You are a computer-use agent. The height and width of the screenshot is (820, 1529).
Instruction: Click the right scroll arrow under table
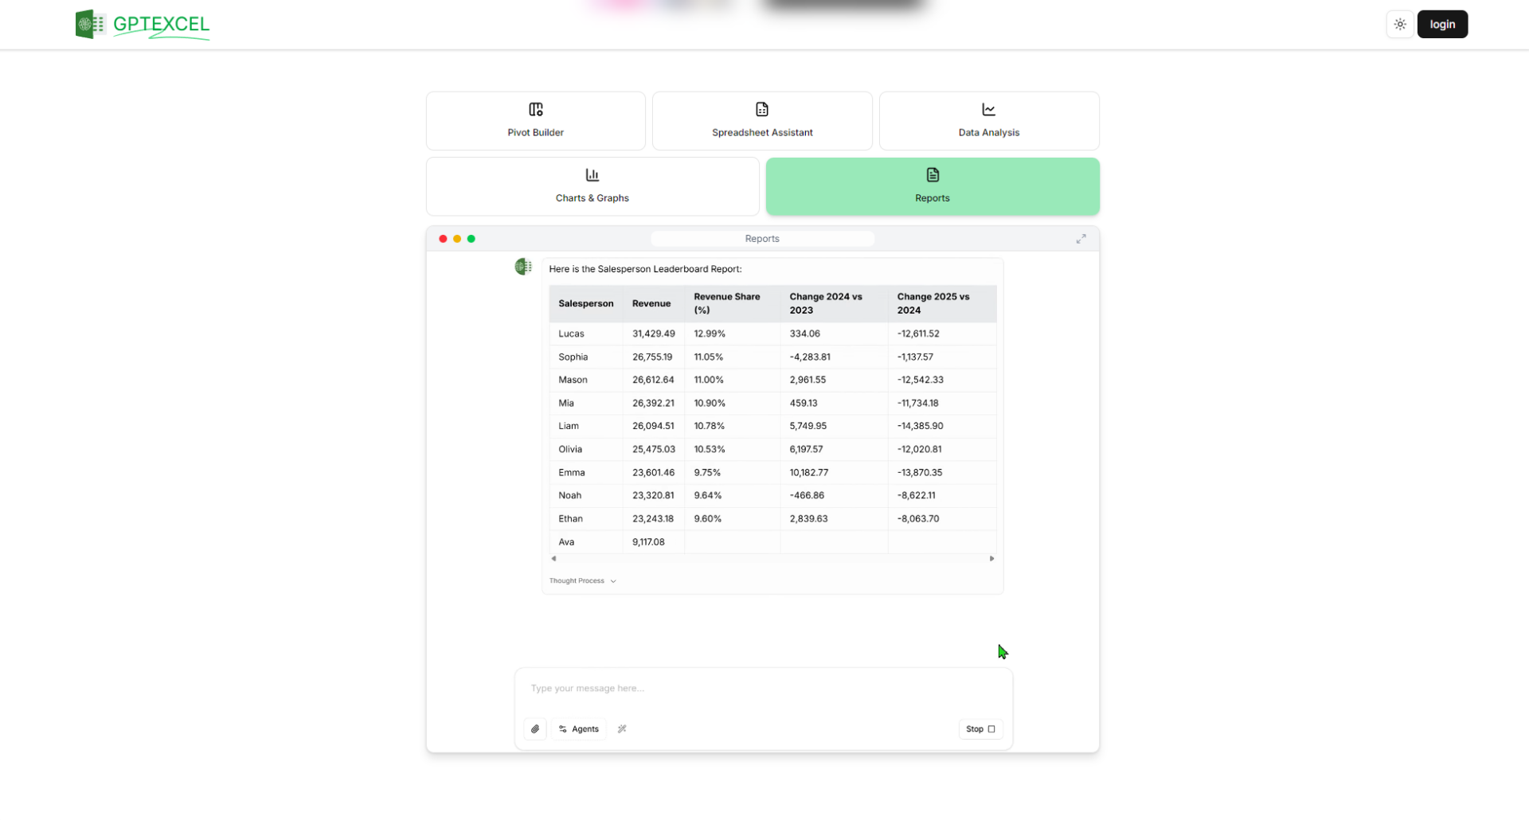coord(991,559)
